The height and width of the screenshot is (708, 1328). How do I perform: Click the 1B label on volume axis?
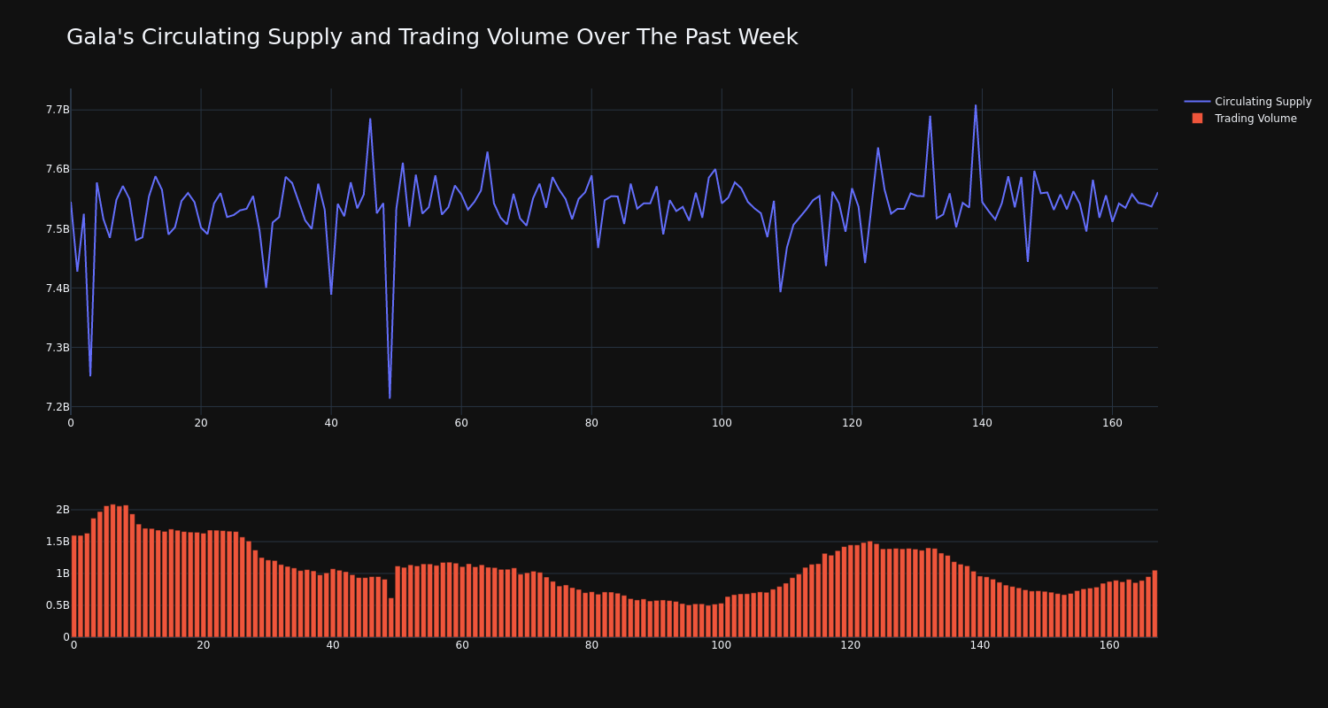coord(63,573)
